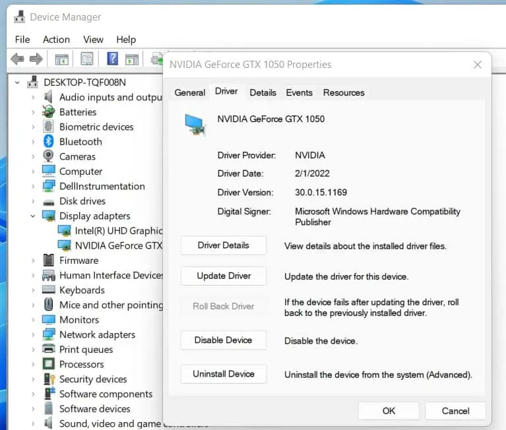Click the Bluetooth icon in tree
The image size is (506, 430).
click(48, 141)
